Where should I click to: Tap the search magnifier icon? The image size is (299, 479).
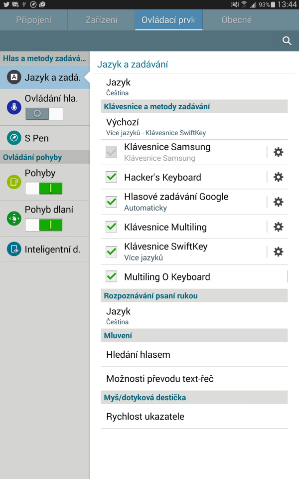[287, 41]
